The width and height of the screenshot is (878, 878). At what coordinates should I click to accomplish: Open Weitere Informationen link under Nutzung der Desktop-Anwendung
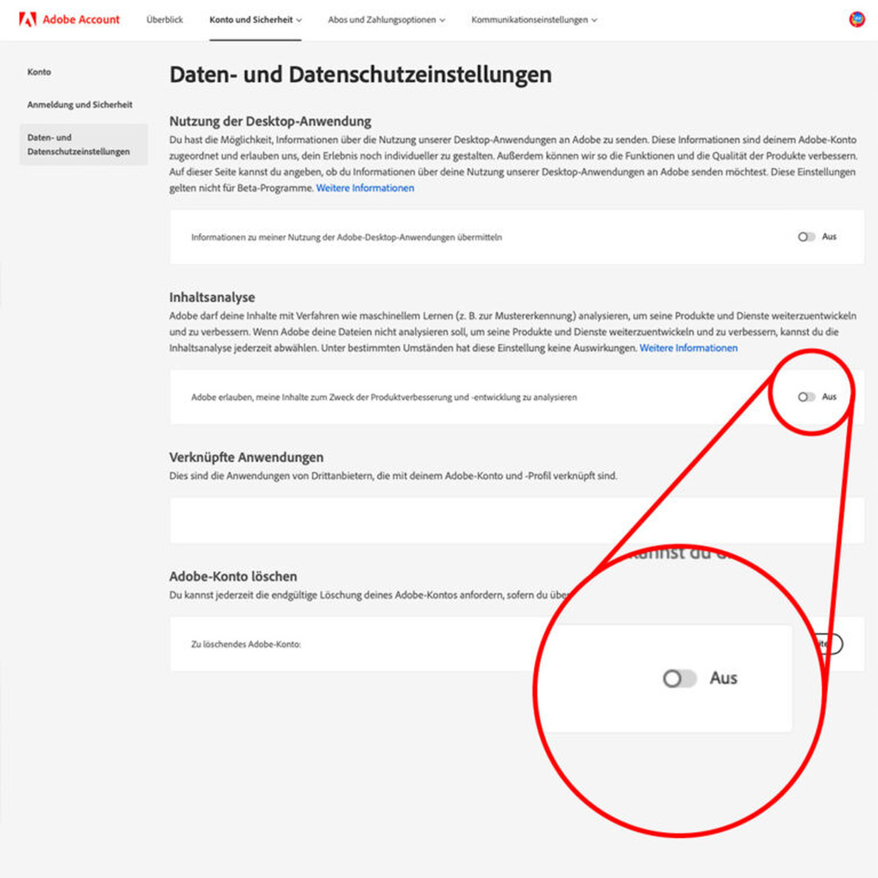pyautogui.click(x=365, y=188)
